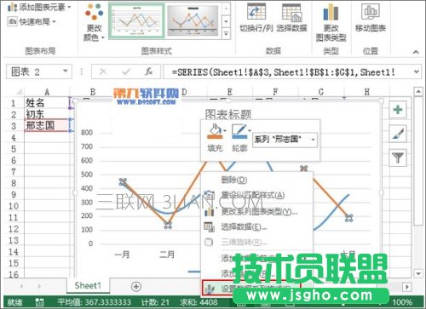
Task: Click the Fill paint bucket icon
Action: (215, 131)
